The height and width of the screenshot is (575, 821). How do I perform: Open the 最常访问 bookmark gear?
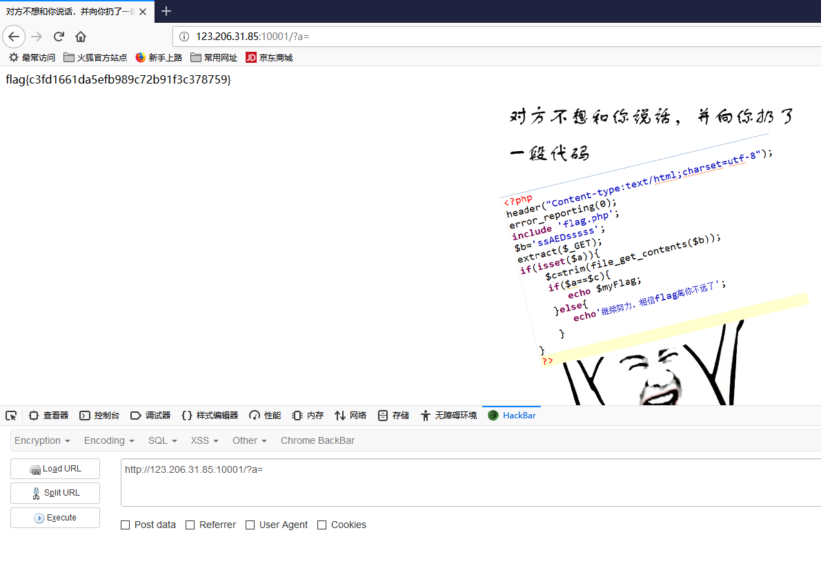[32, 57]
